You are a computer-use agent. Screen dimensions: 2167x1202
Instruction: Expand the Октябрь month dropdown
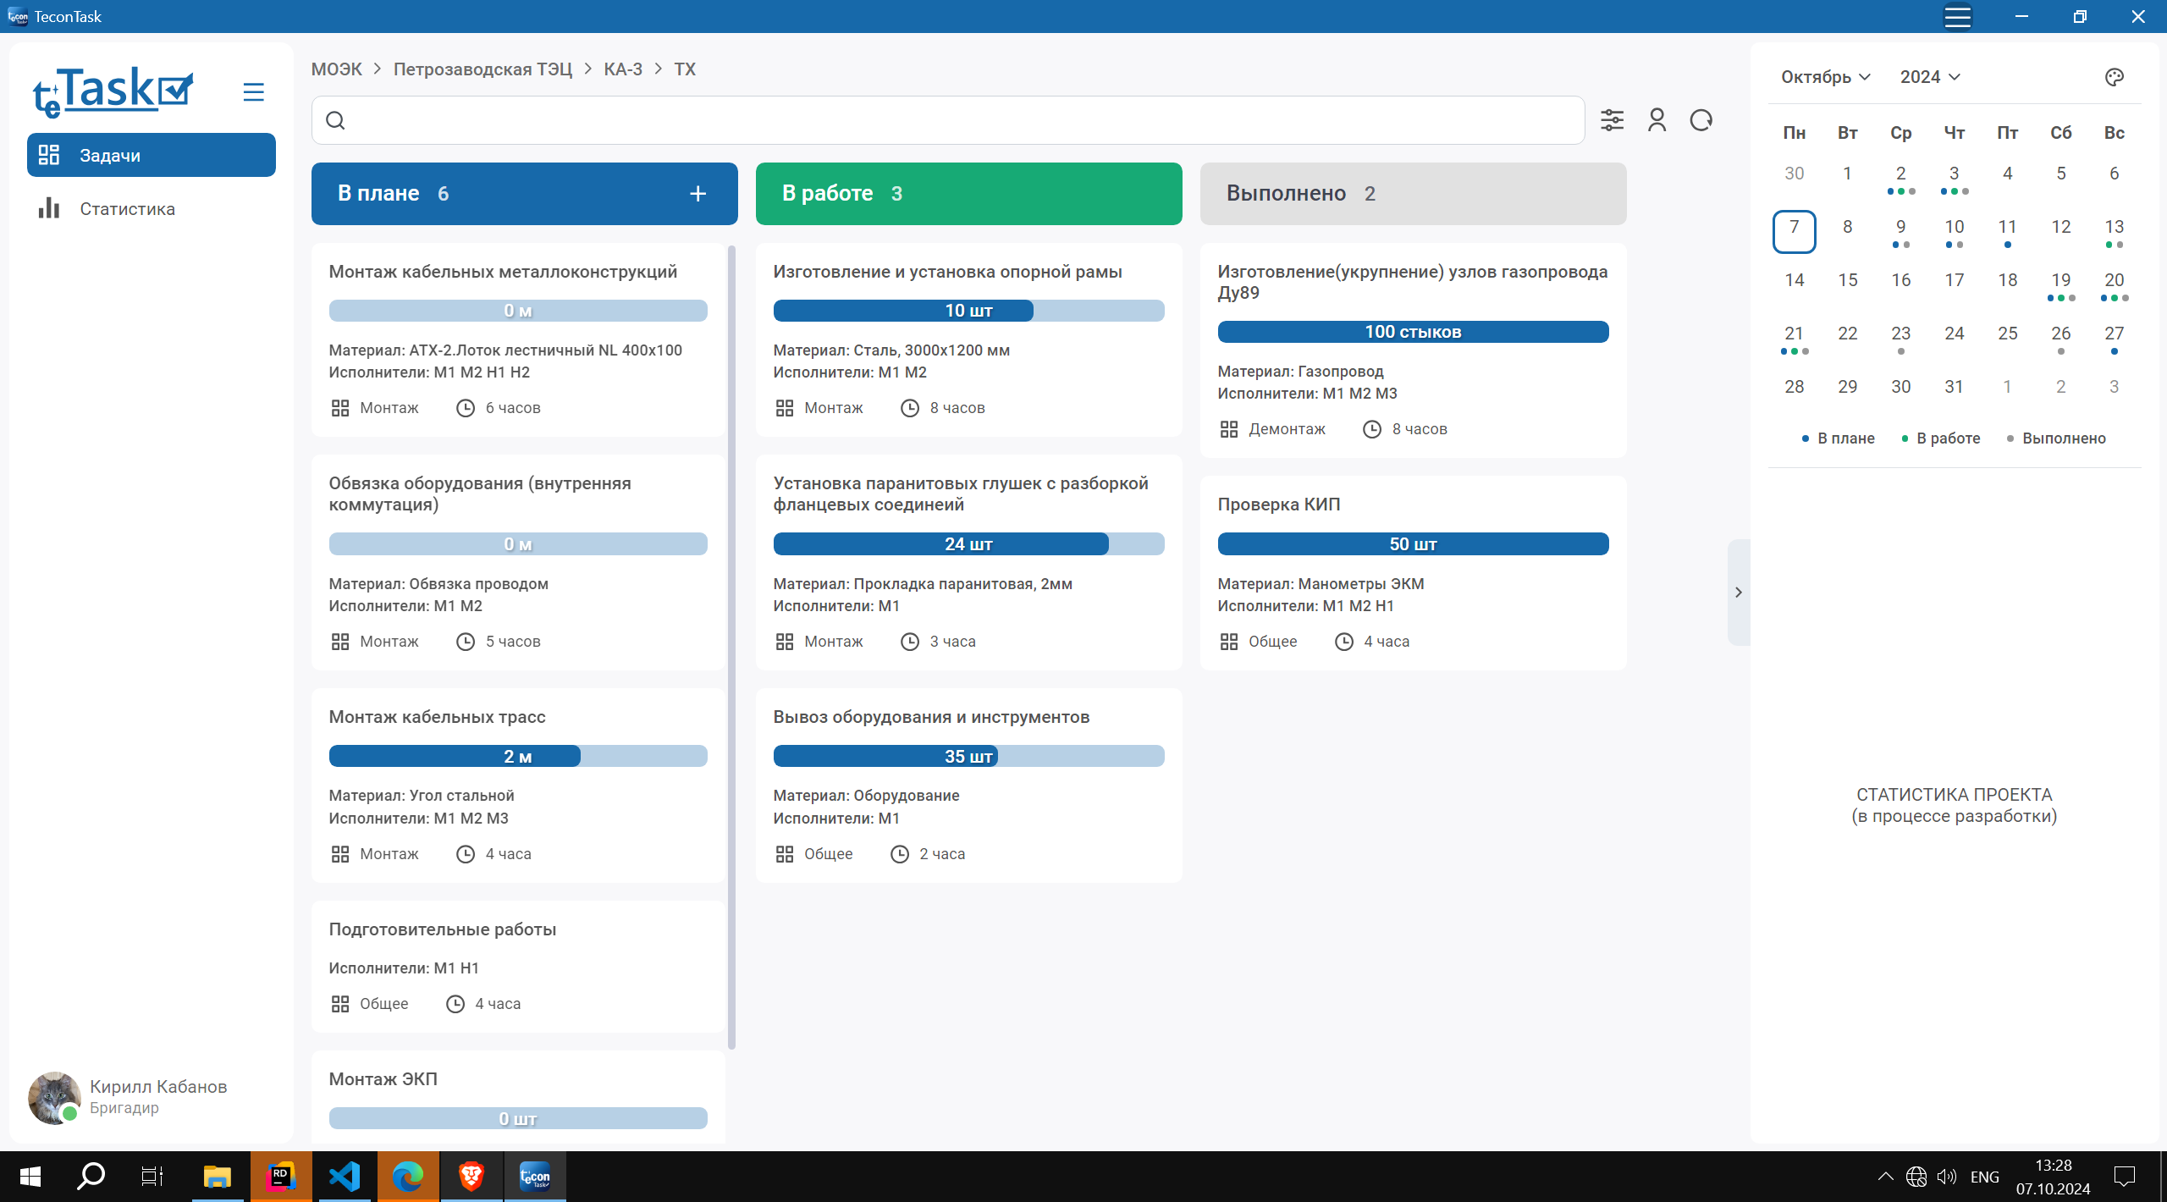point(1825,77)
